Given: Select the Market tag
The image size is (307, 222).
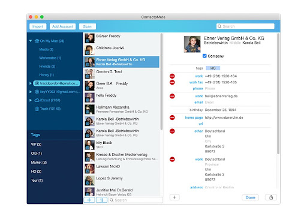Looking at the screenshot, I should coord(39,163).
